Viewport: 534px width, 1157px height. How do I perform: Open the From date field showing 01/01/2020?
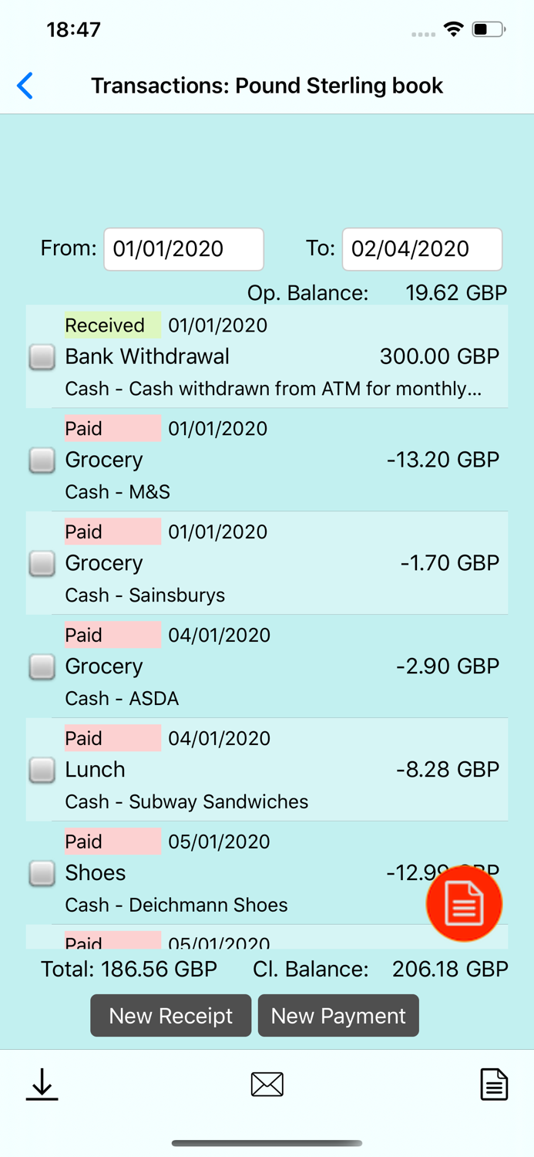click(183, 248)
